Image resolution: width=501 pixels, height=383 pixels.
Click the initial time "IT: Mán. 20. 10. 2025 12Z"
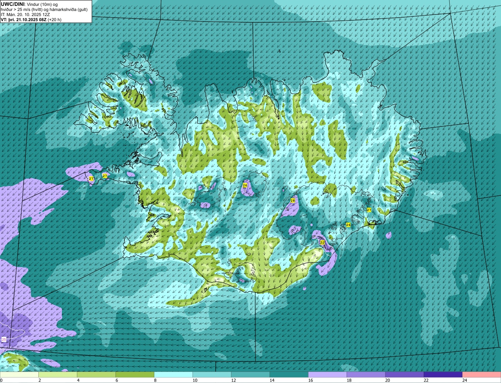tap(25, 14)
